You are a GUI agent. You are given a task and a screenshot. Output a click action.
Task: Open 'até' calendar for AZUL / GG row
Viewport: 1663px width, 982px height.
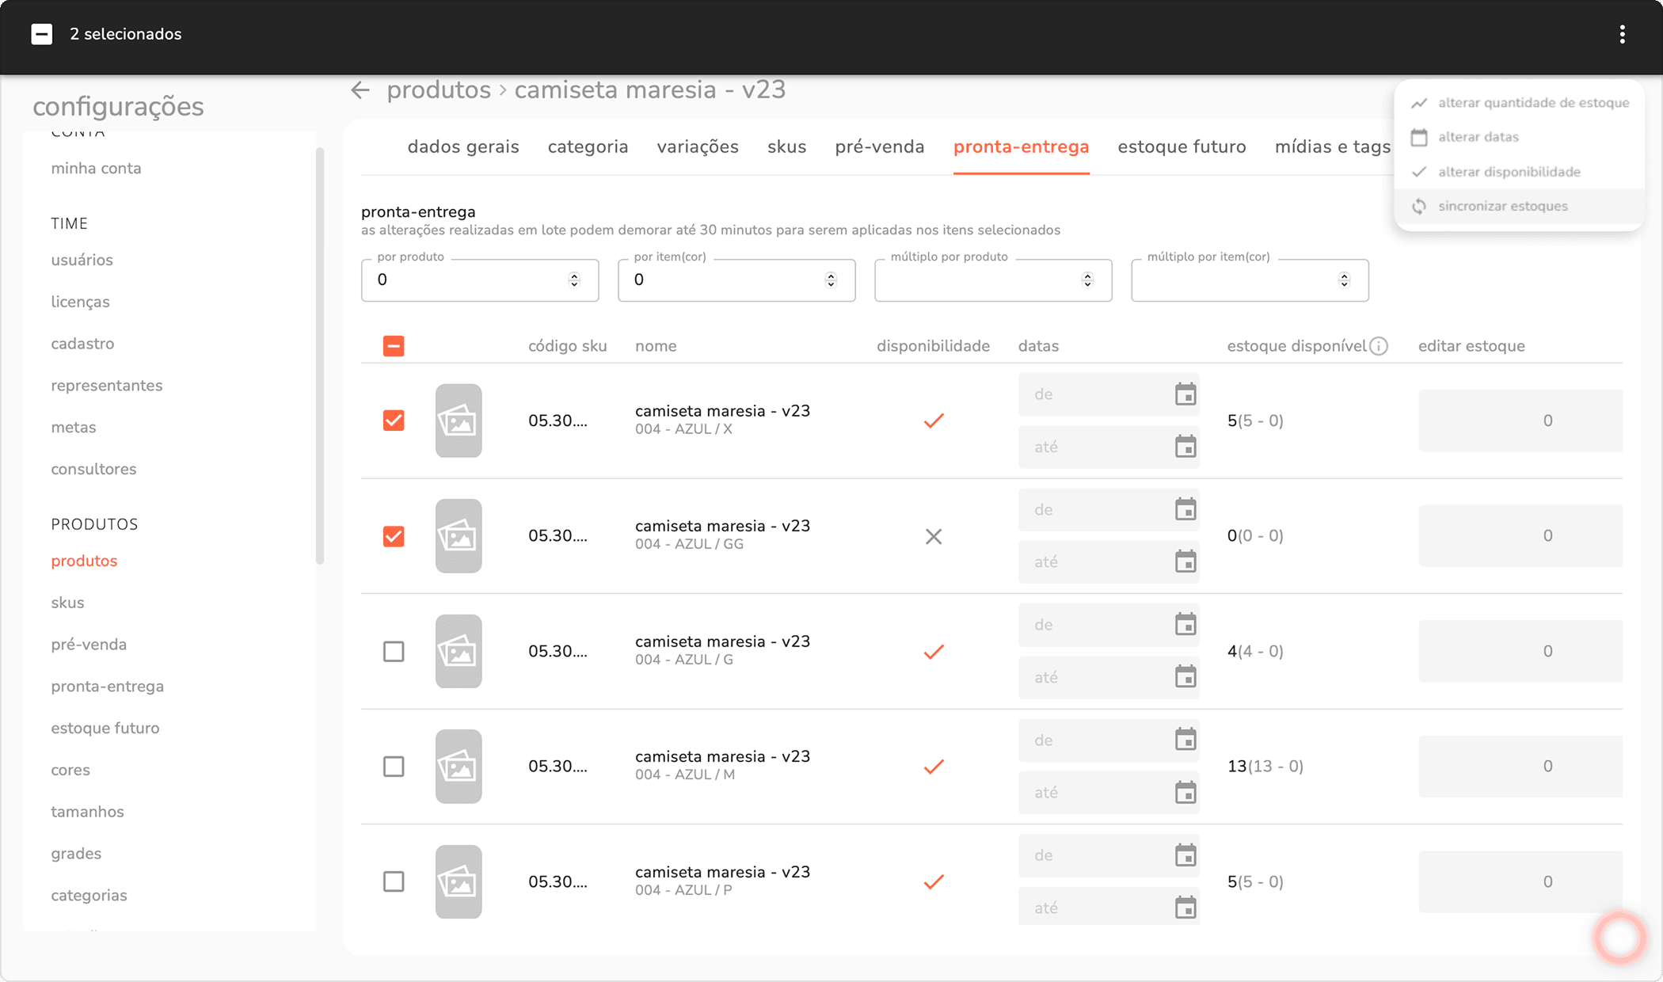coord(1185,561)
